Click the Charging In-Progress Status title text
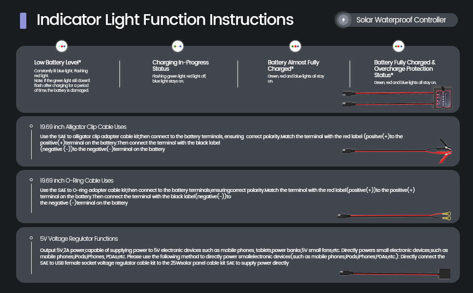473x293 pixels. coord(180,65)
